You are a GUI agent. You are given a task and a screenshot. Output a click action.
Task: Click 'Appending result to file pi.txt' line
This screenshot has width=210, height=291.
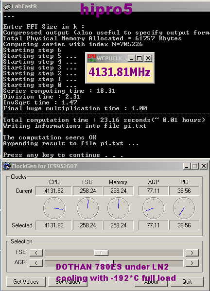[x=71, y=143]
